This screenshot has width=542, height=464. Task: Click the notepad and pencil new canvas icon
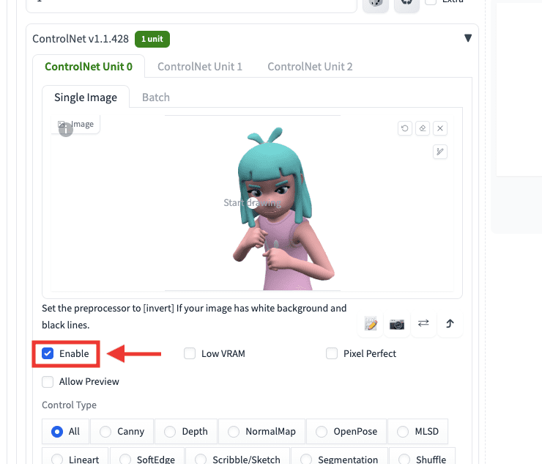[371, 324]
